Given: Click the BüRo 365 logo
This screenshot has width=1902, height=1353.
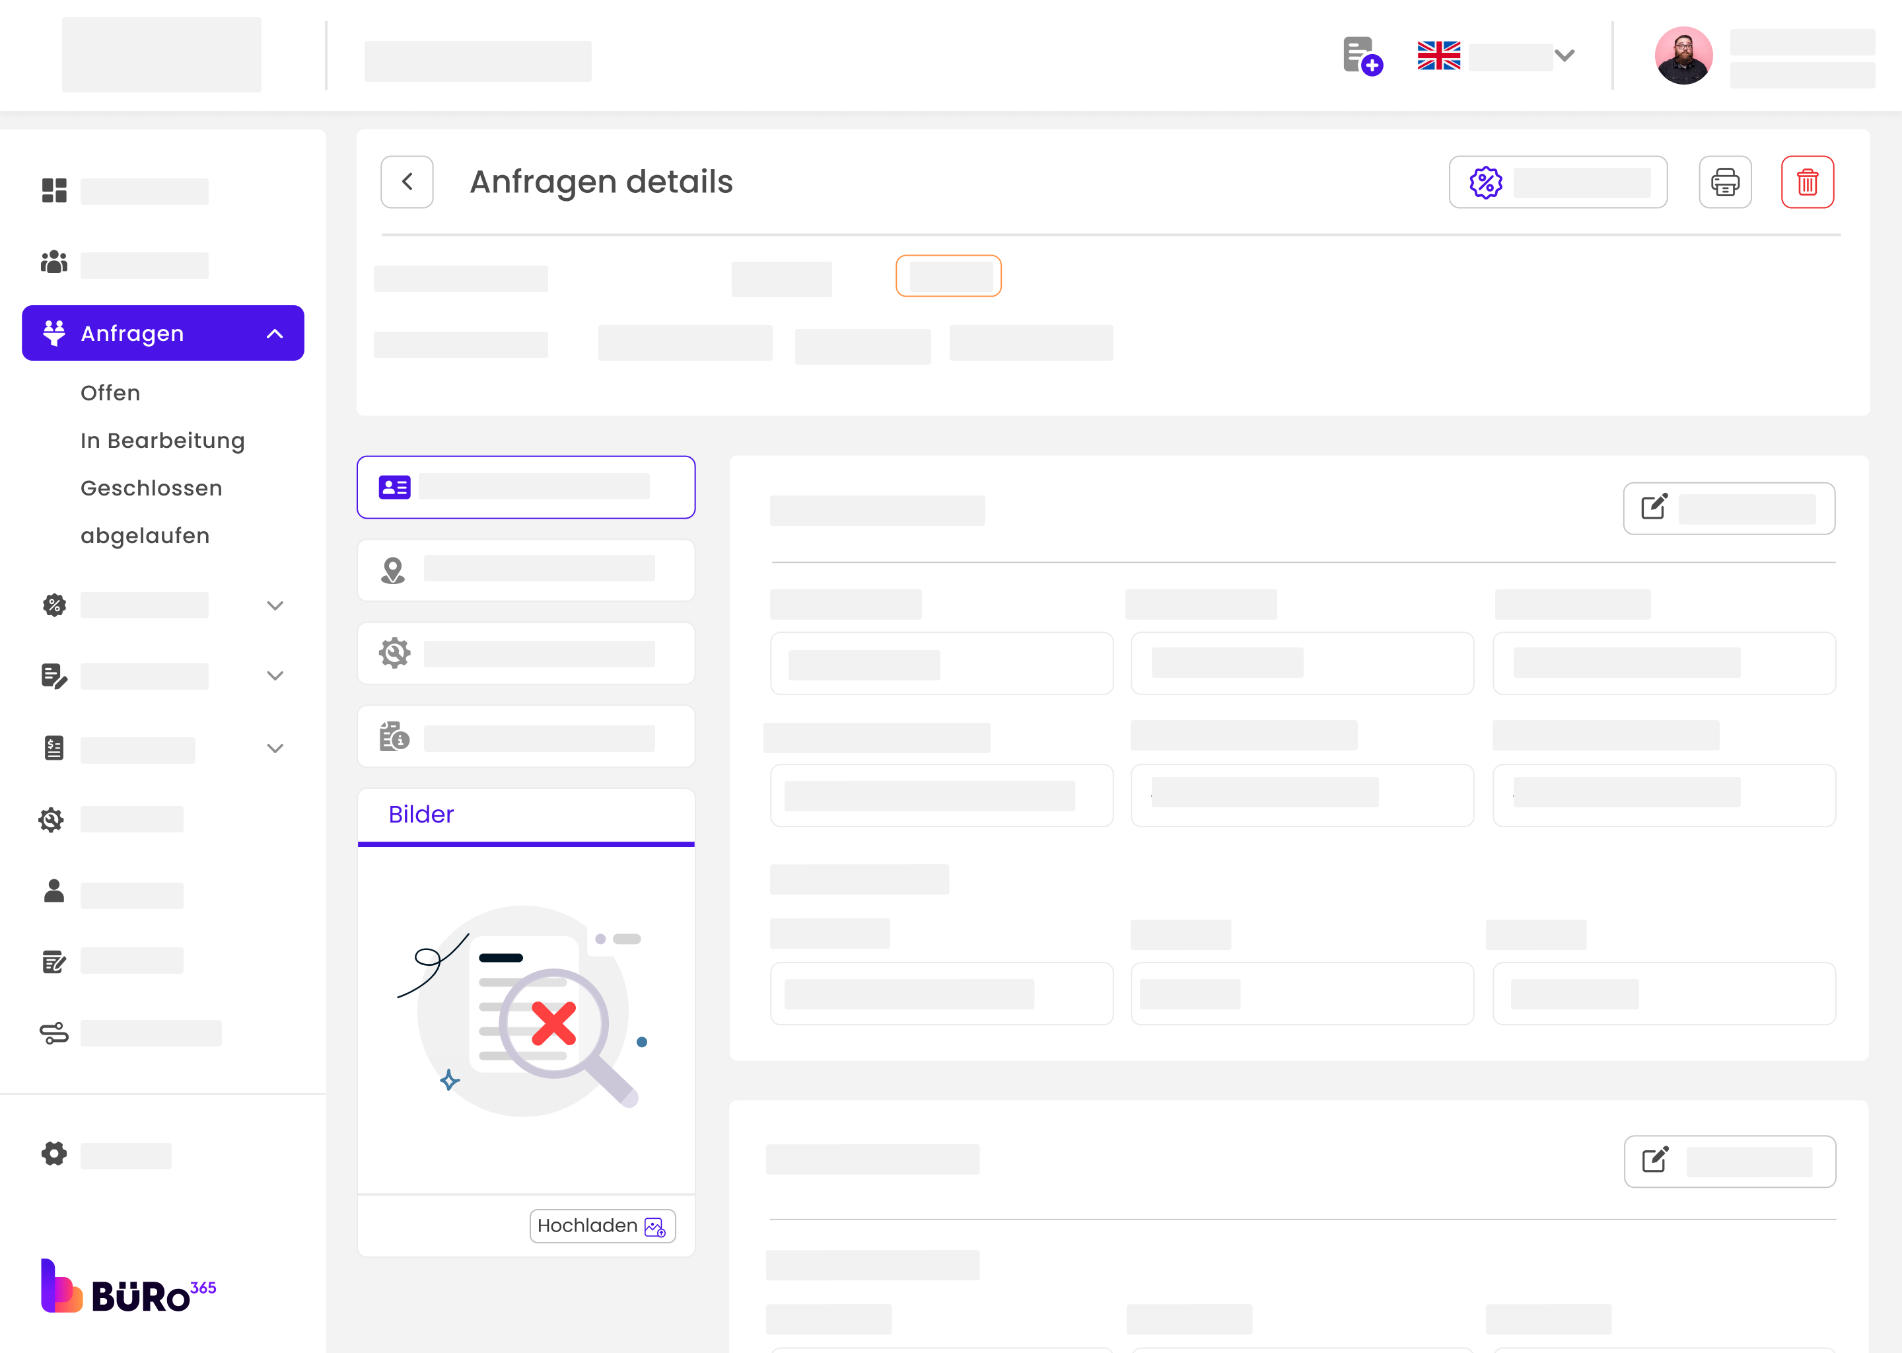Looking at the screenshot, I should point(128,1286).
